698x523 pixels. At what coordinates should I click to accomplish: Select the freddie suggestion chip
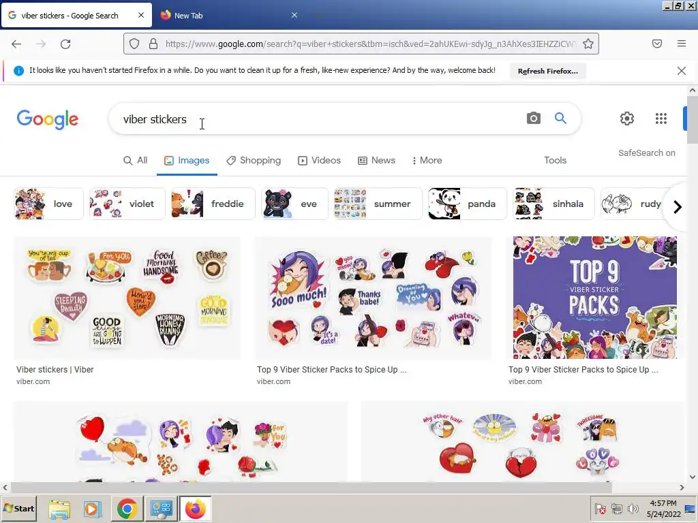(x=213, y=204)
